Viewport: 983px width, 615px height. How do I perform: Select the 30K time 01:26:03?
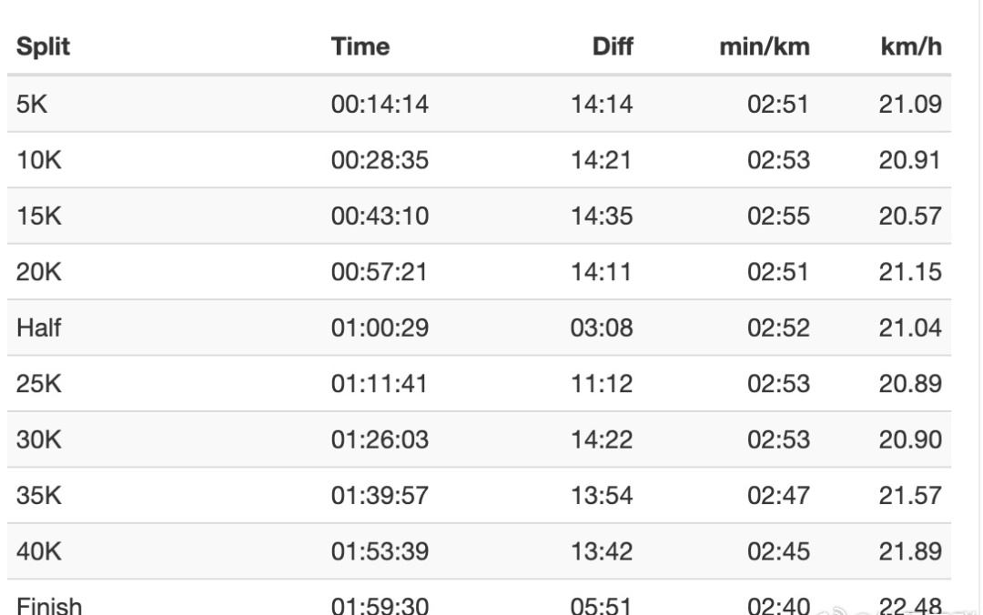(x=380, y=439)
